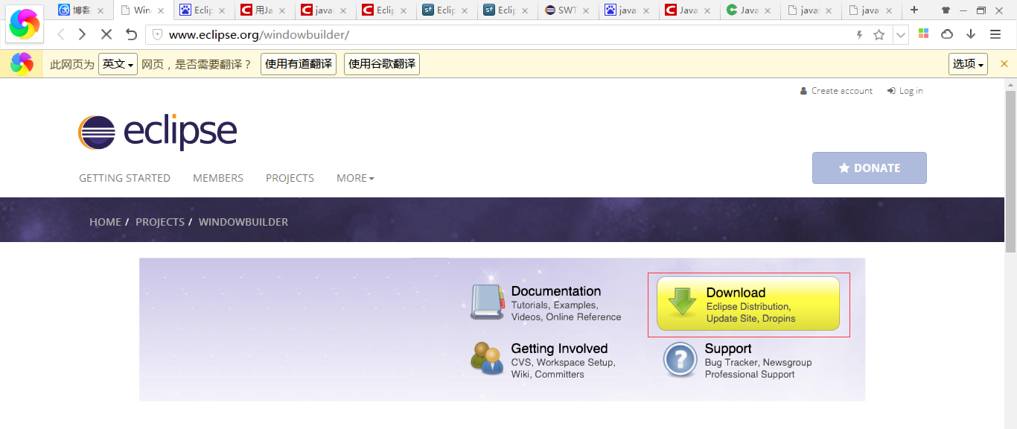Screen dimensions: 1017x429
Task: Switch to the SWT tab
Action: (567, 10)
